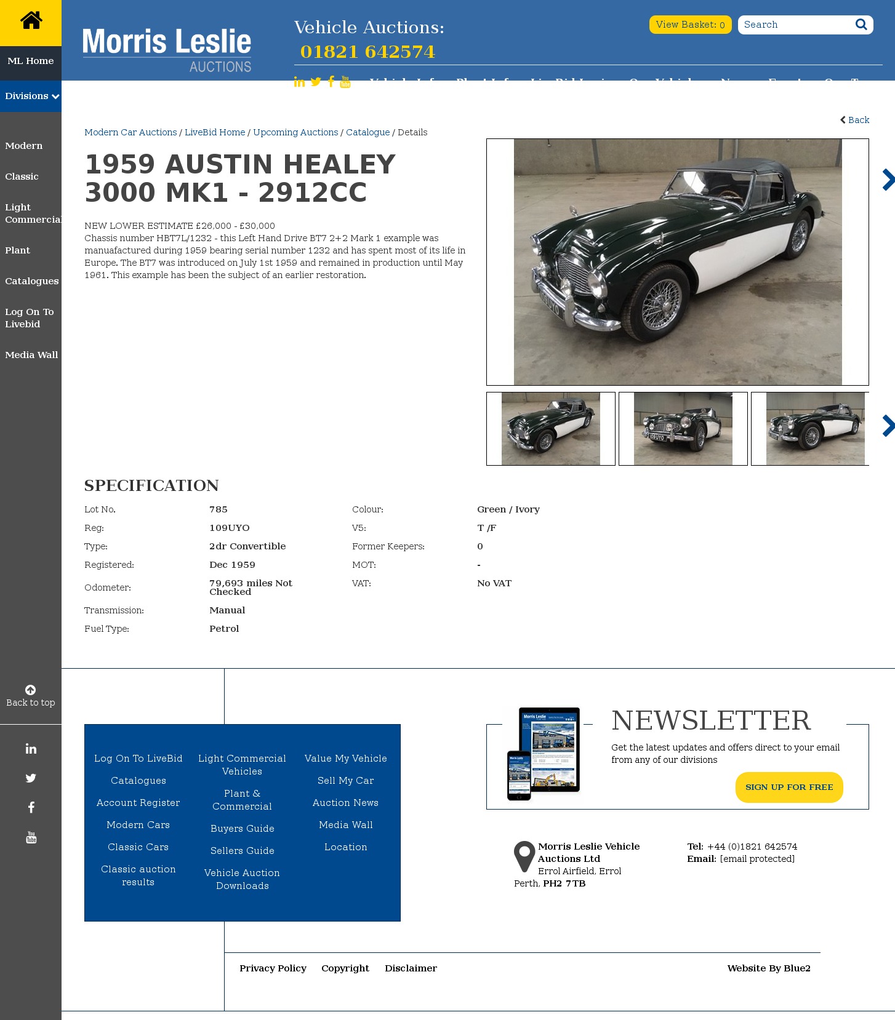
Task: Open footer Modern Cars link
Action: [x=138, y=825]
